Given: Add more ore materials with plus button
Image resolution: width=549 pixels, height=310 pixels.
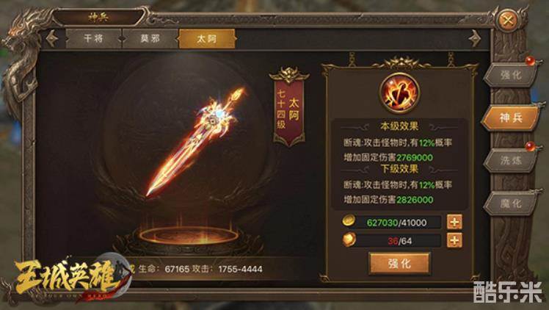Looking at the screenshot, I should (454, 240).
